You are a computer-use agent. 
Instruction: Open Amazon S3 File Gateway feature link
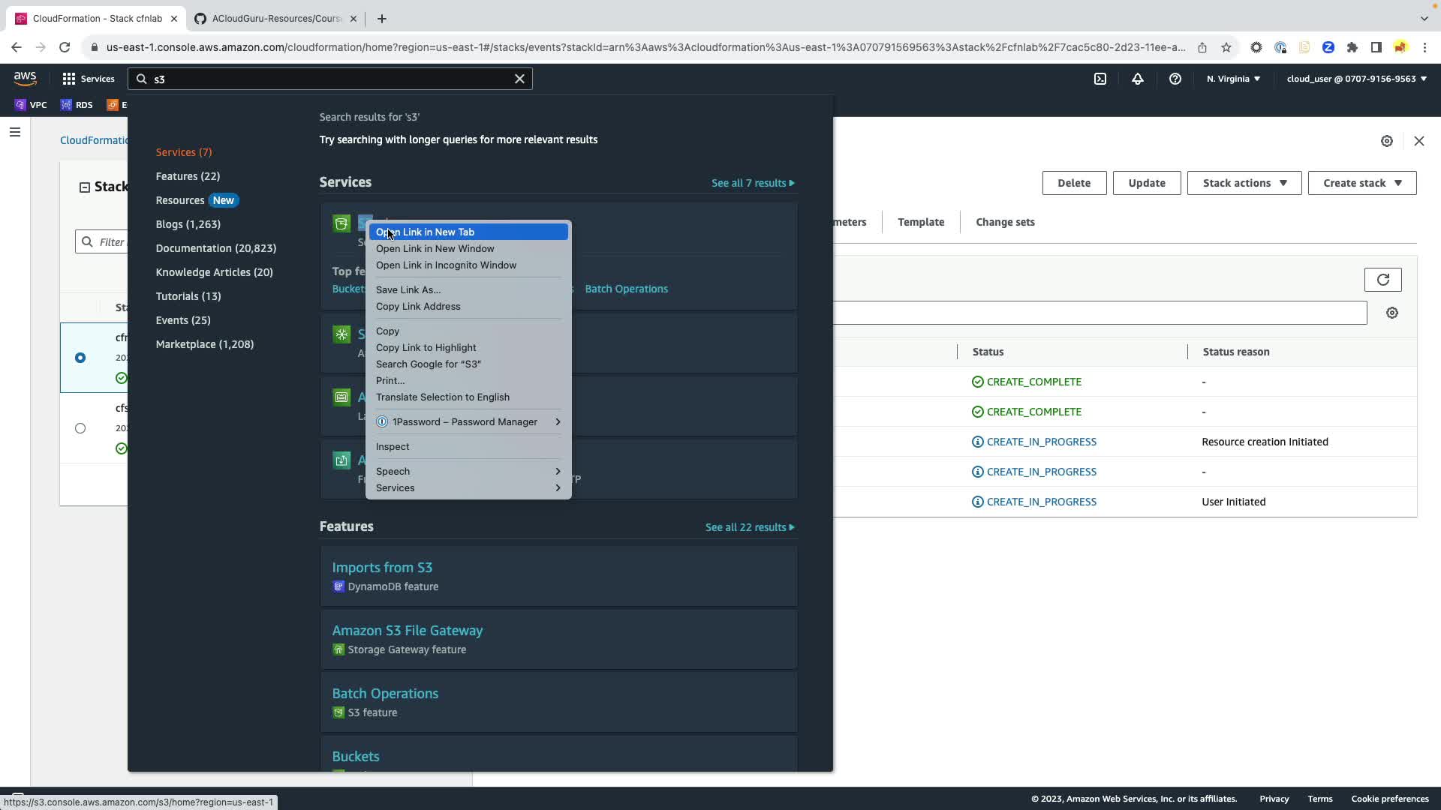point(407,631)
